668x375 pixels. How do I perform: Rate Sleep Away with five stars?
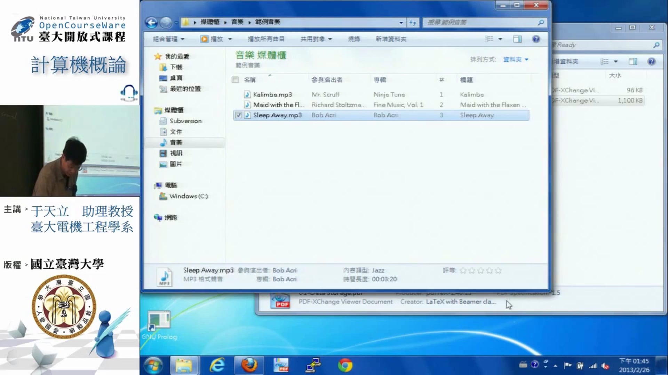[x=498, y=270]
